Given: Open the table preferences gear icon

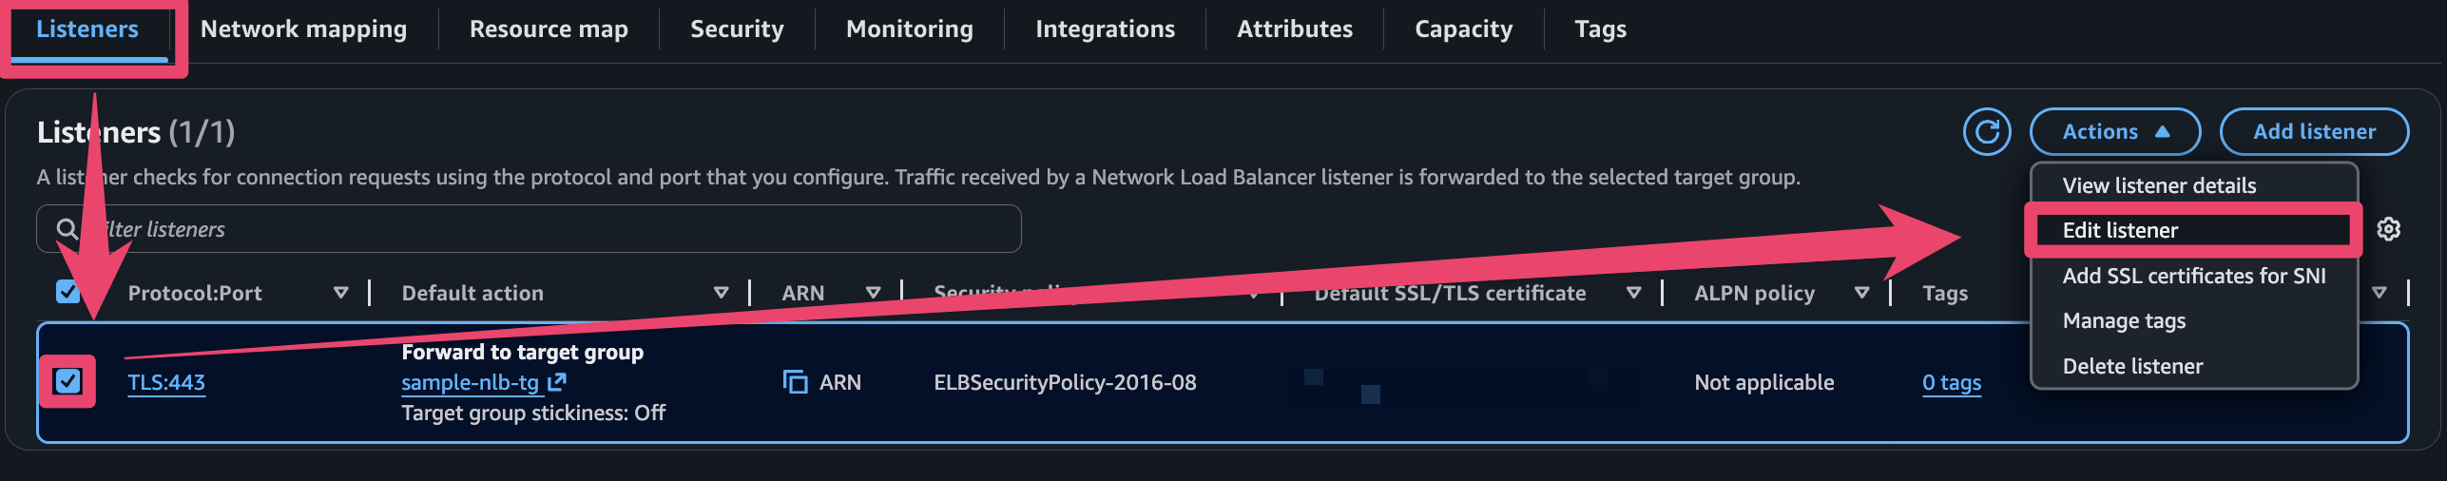Looking at the screenshot, I should tap(2388, 229).
